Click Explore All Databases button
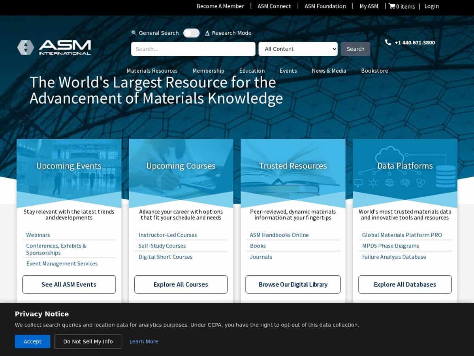Screen dimensions: 474x356 coord(405,284)
